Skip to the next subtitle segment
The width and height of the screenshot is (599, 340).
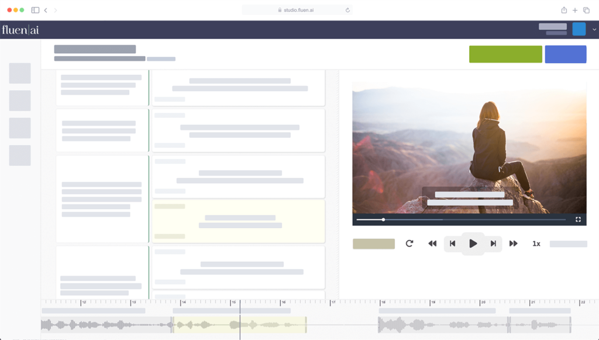(x=493, y=244)
